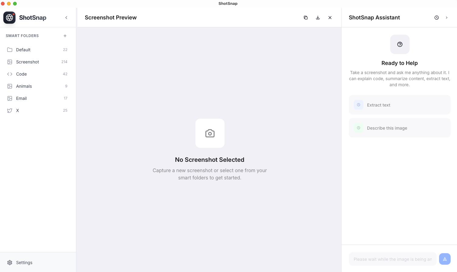Focus the assistant message input field
The width and height of the screenshot is (457, 272).
click(393, 259)
